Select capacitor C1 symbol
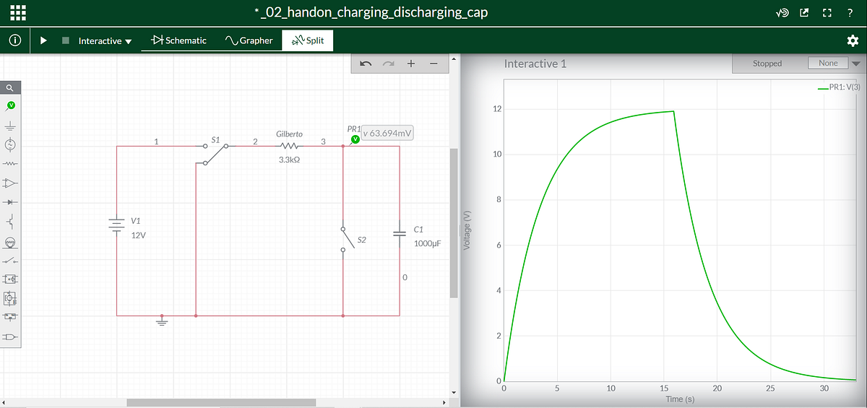 pyautogui.click(x=400, y=233)
